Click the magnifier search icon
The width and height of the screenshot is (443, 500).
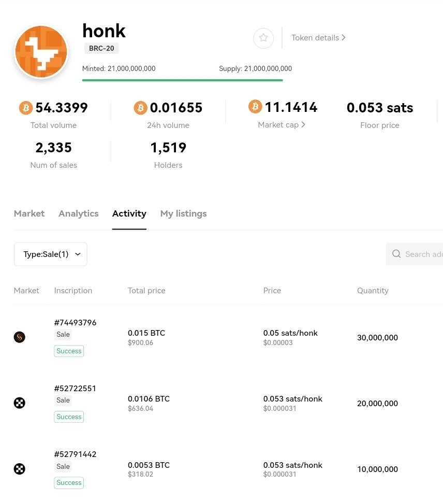[x=396, y=254]
